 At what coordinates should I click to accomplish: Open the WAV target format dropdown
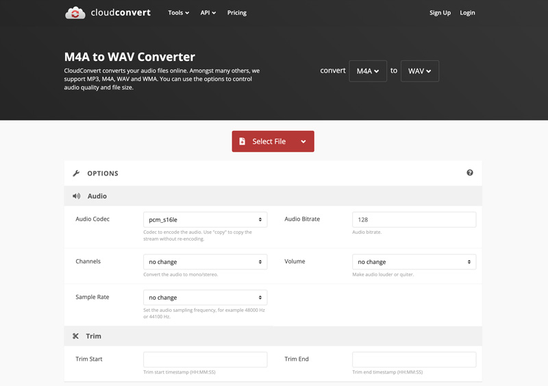[419, 71]
